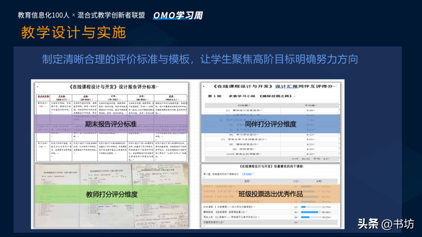Select header text 教育信息化100人 × 混合式教学创新者联盟
Image resolution: width=422 pixels, height=237 pixels.
coord(81,15)
